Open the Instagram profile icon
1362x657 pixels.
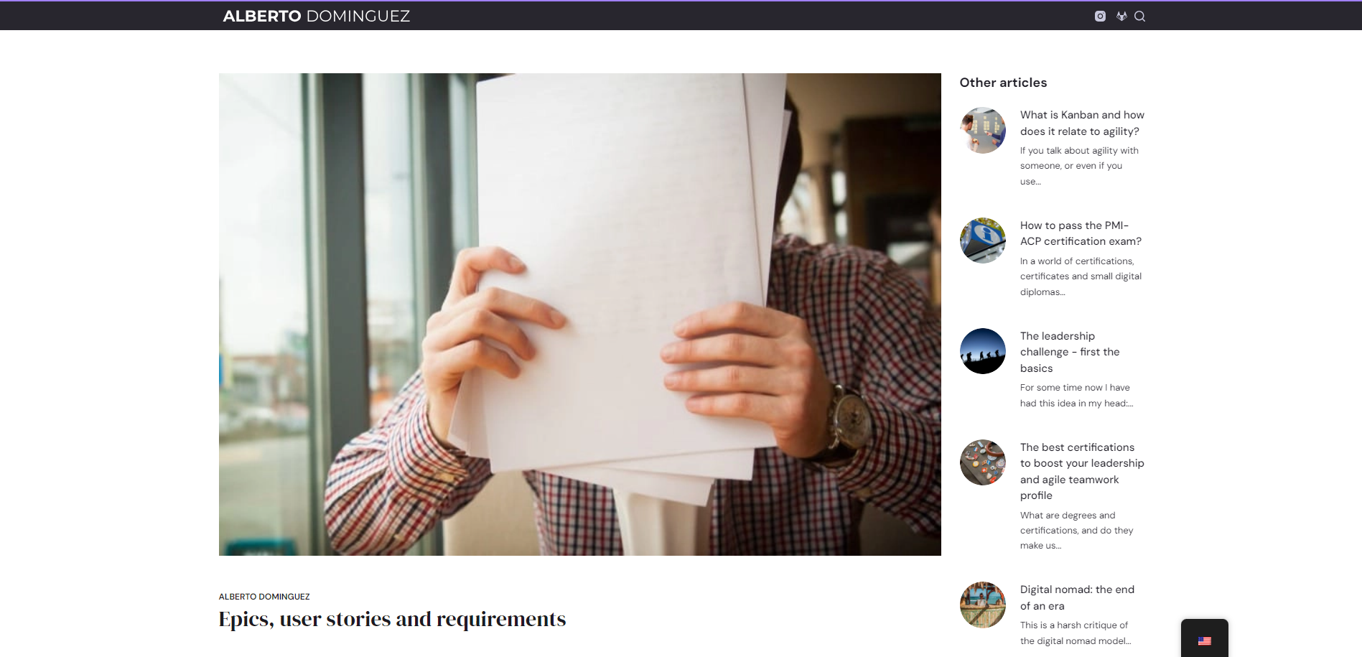(x=1100, y=16)
